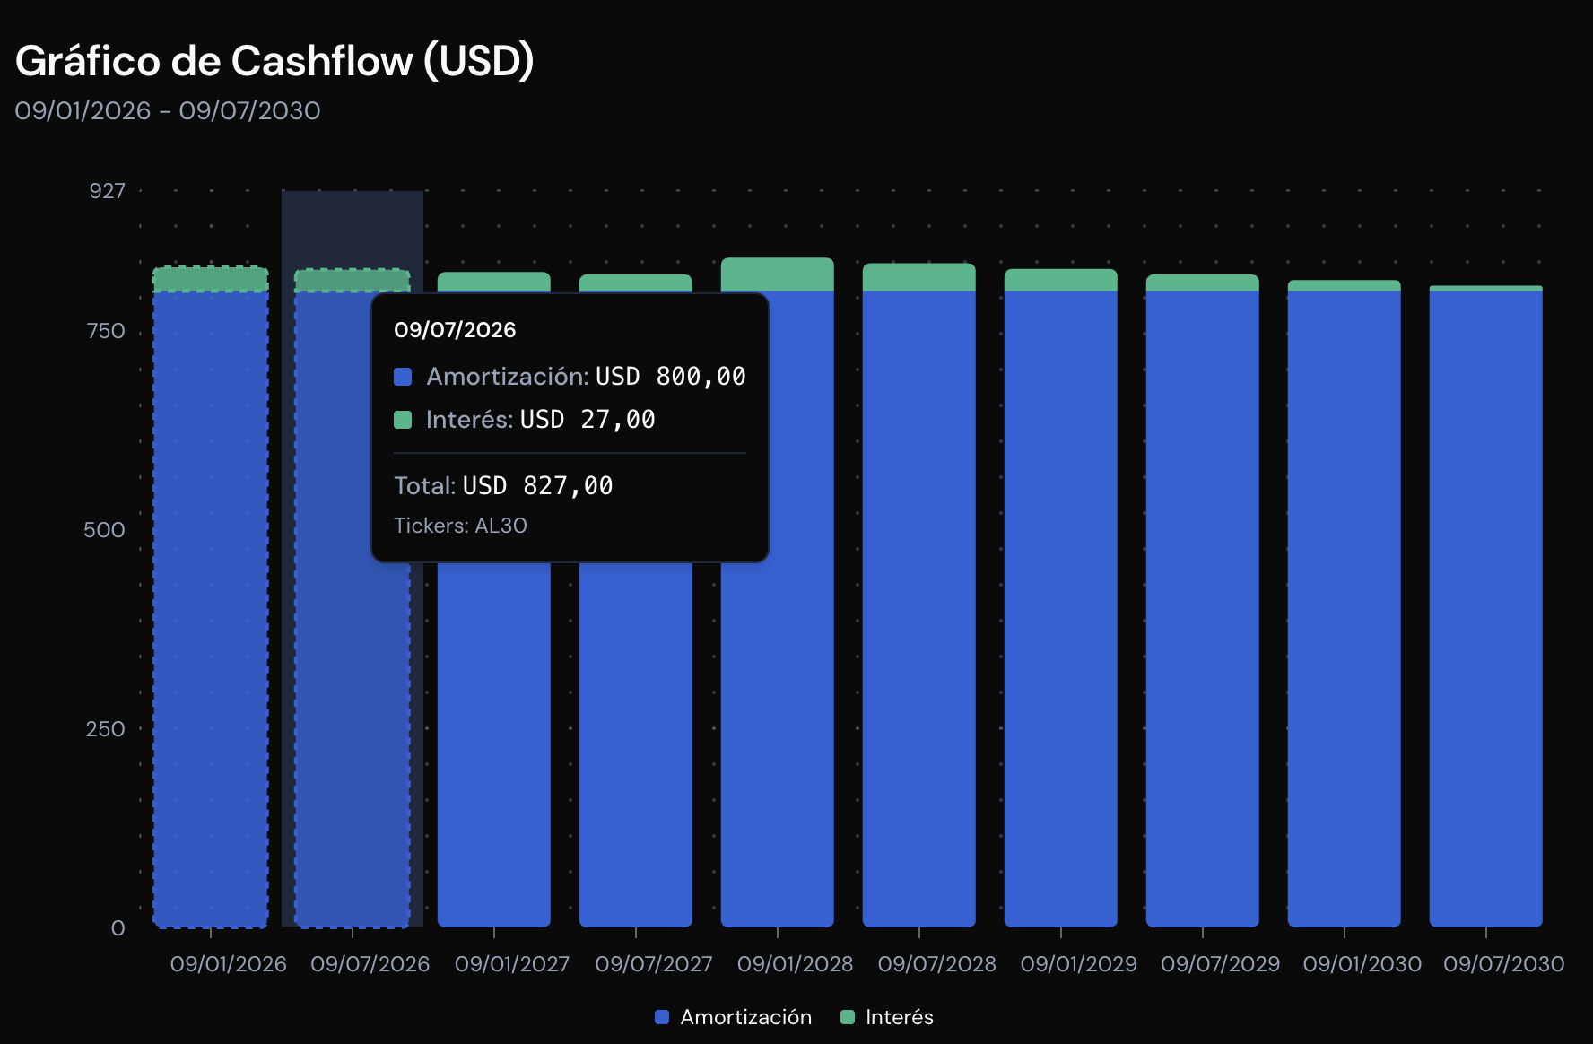
Task: Click the 09/01/2027 x-axis date label
Action: point(512,964)
